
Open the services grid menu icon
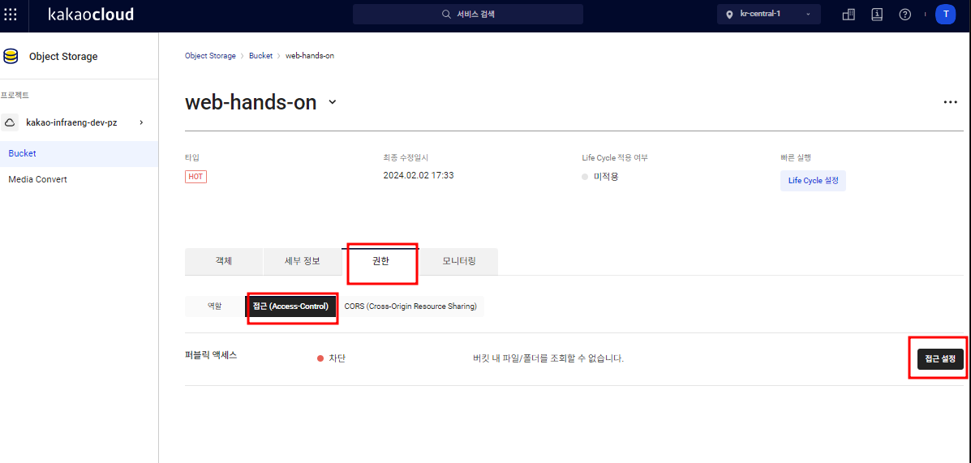coord(11,15)
